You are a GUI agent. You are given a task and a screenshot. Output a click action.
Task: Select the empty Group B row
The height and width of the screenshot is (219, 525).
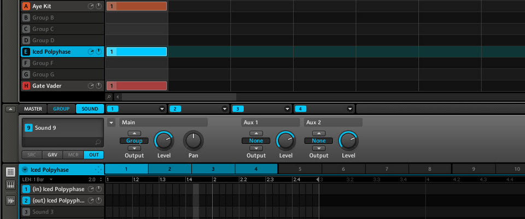(62, 18)
